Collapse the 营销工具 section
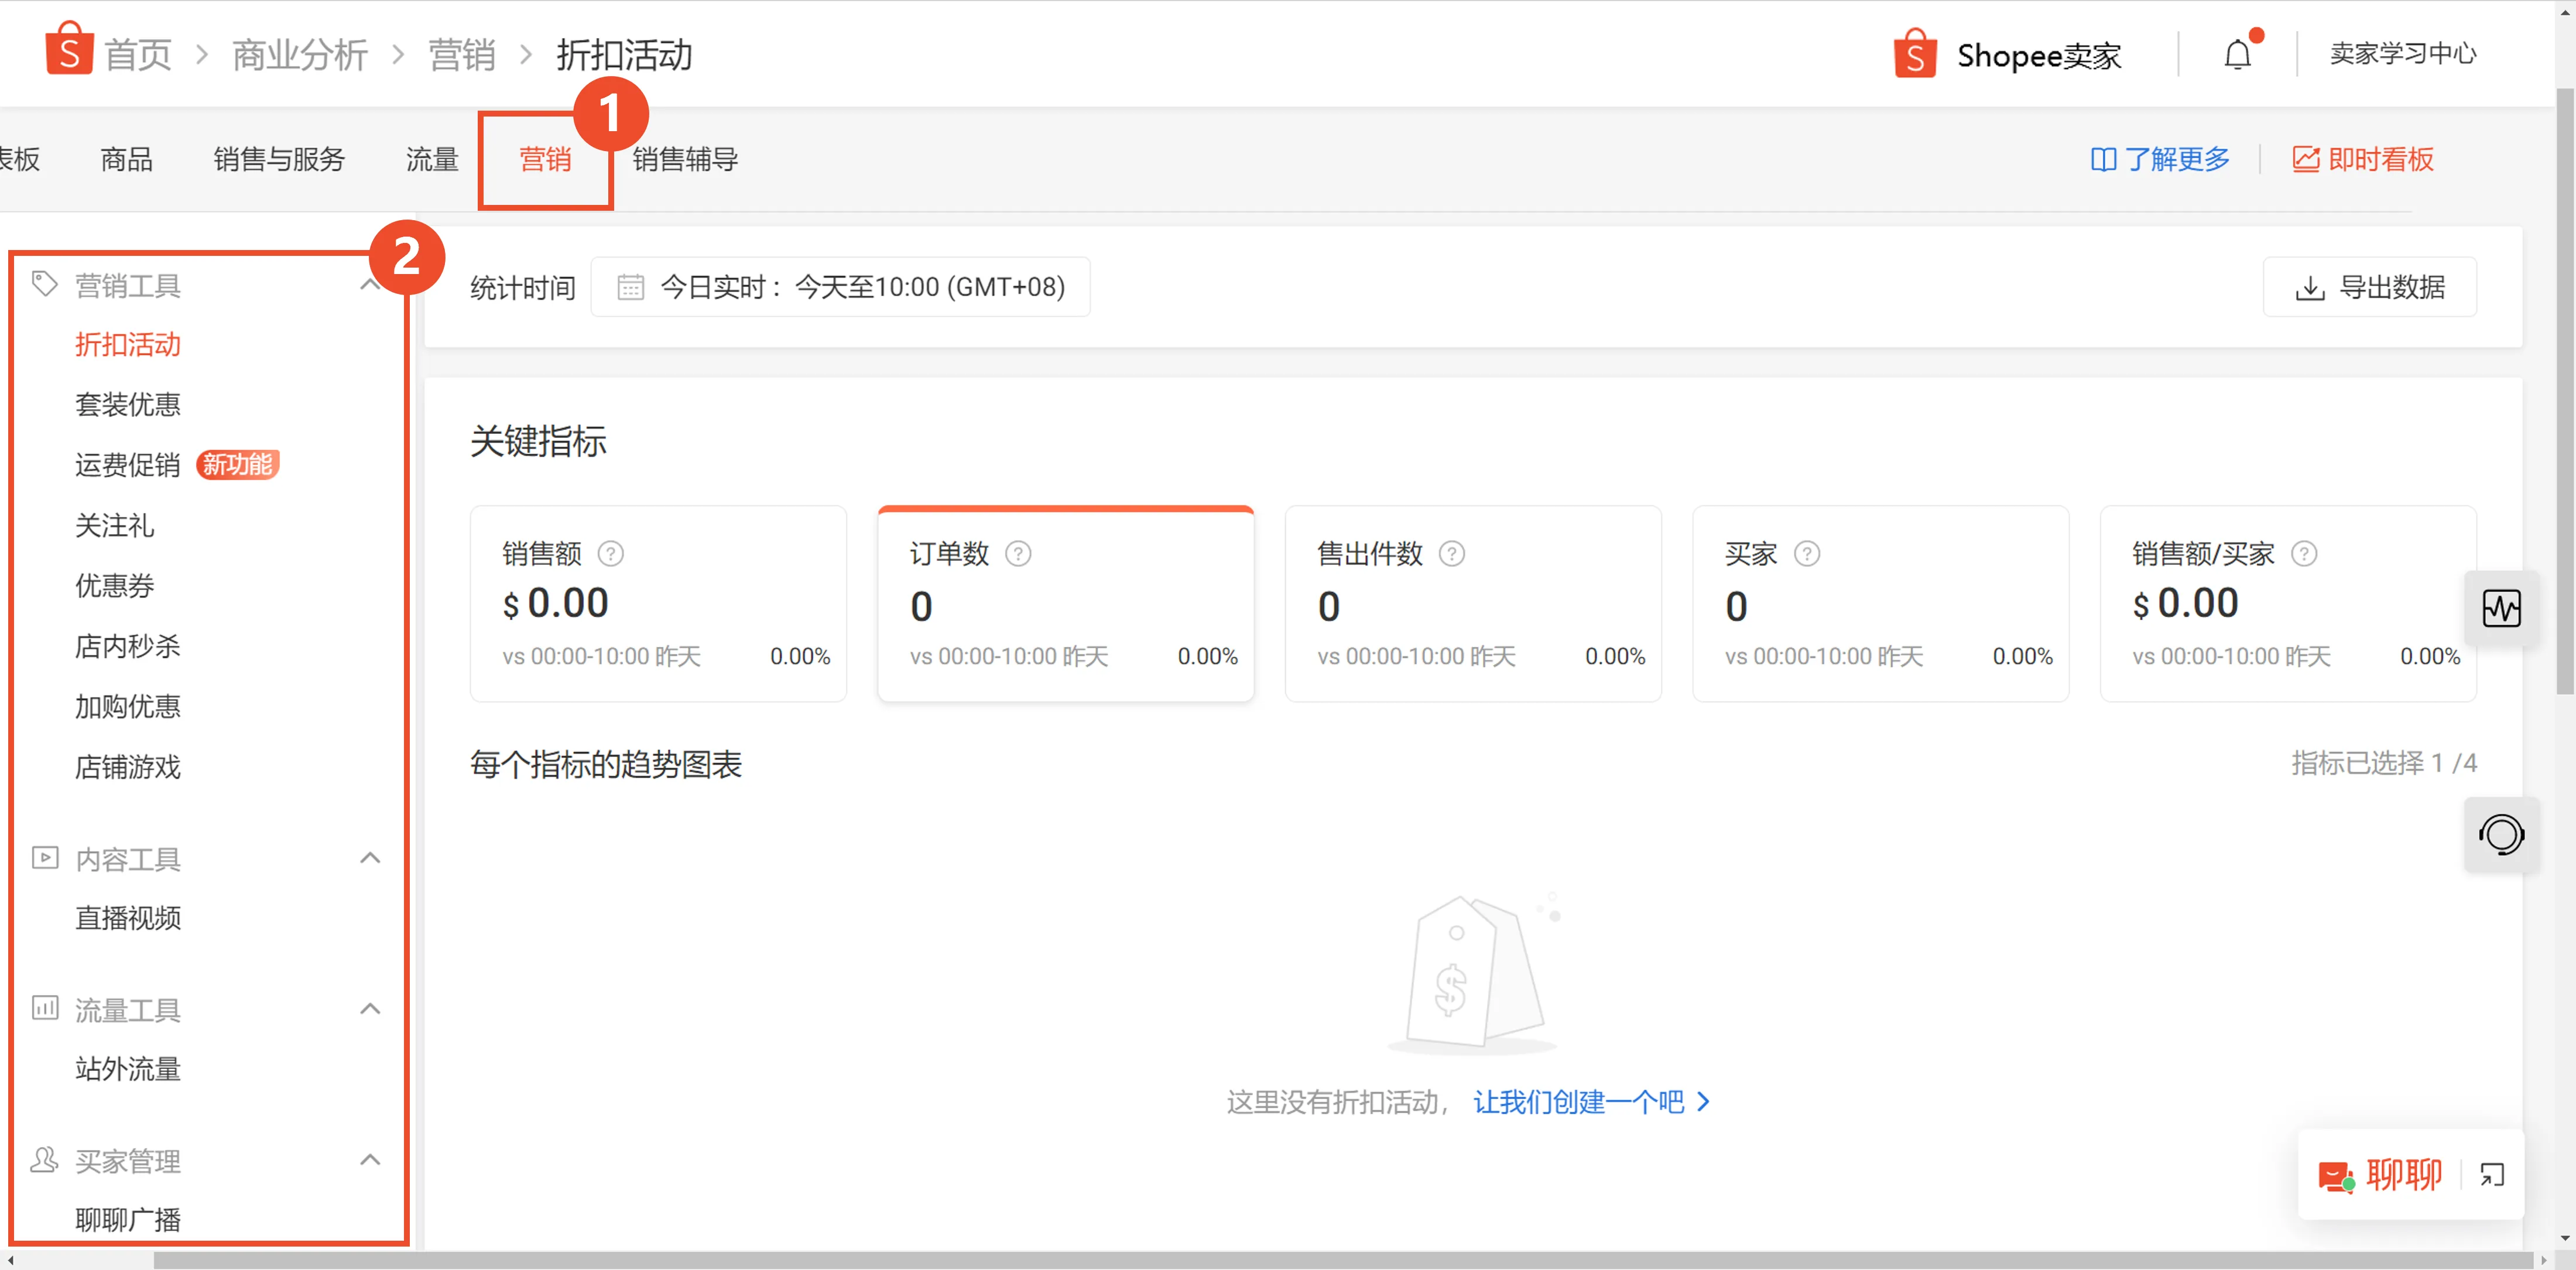 pyautogui.click(x=370, y=284)
